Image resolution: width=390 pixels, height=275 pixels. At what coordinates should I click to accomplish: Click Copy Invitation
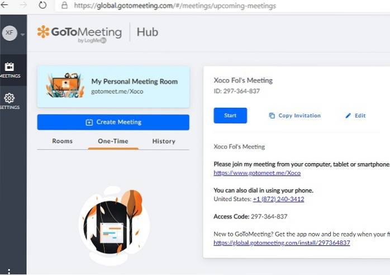point(294,116)
